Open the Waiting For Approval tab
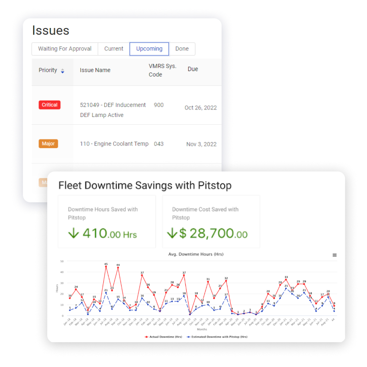The height and width of the screenshot is (367, 367). click(x=65, y=49)
